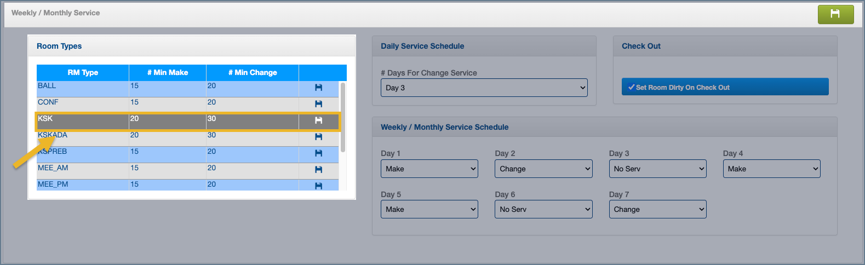Select the BALL room type
The image size is (865, 265).
47,86
